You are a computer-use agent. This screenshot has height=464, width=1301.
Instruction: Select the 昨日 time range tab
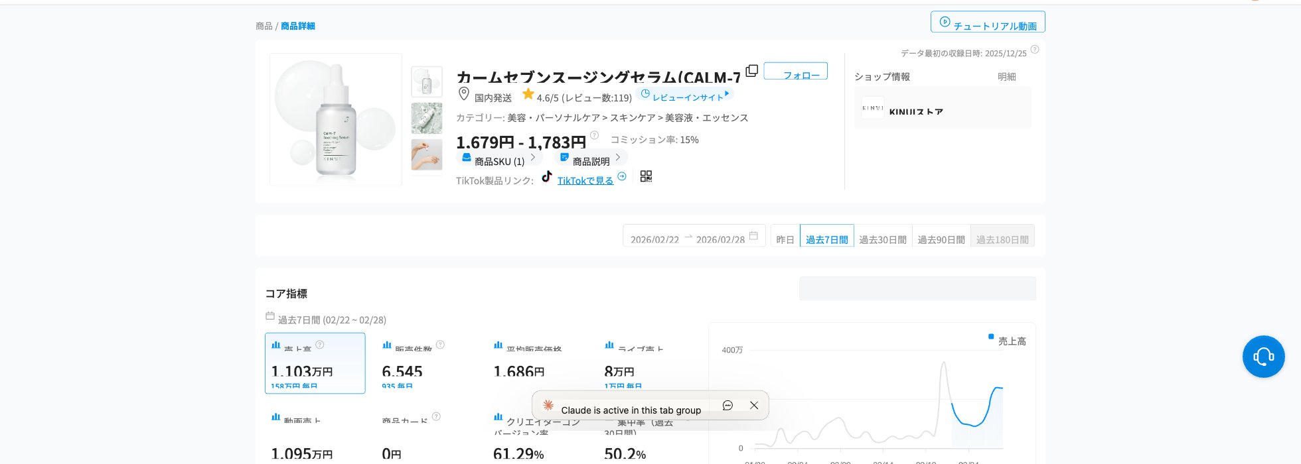785,236
